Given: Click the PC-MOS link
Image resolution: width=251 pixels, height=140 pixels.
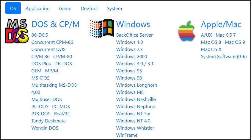Looking at the screenshot, I should (61, 106).
